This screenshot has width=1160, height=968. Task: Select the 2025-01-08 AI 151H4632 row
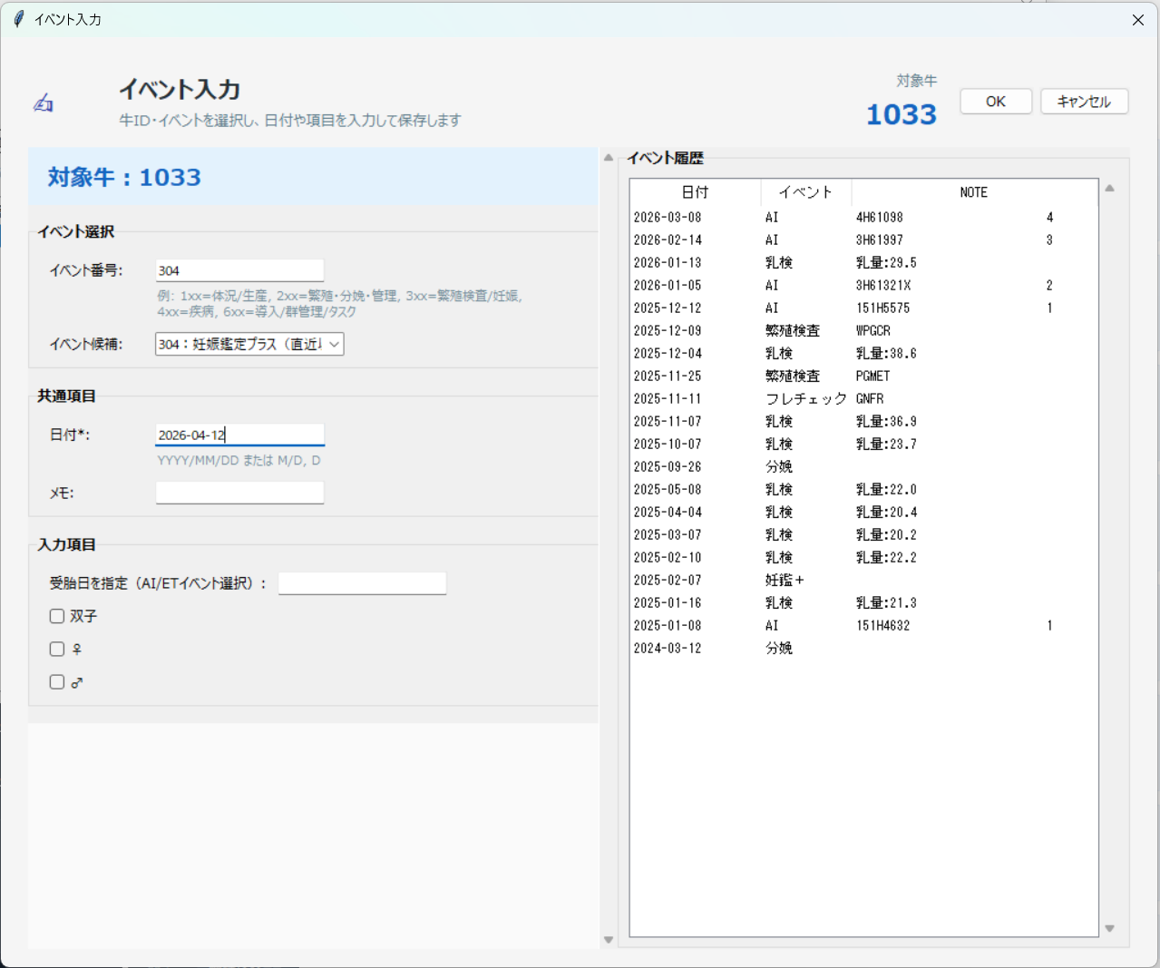click(863, 626)
